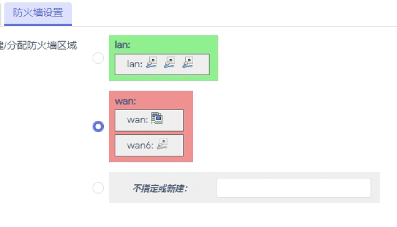
Task: Click the 分配防火墙区域 field label
Action: click(40, 45)
